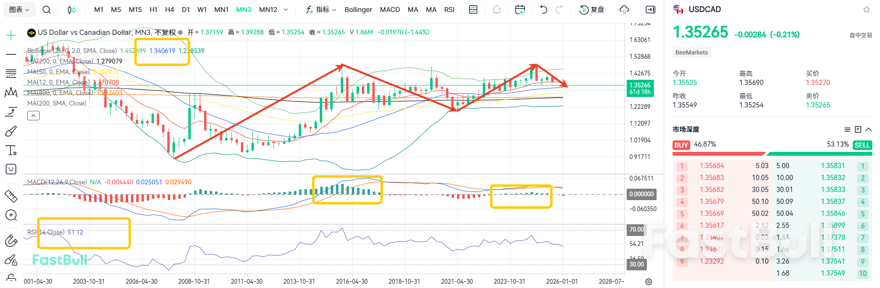Choose the ruler measure tool
The width and height of the screenshot is (880, 288).
coord(11,196)
